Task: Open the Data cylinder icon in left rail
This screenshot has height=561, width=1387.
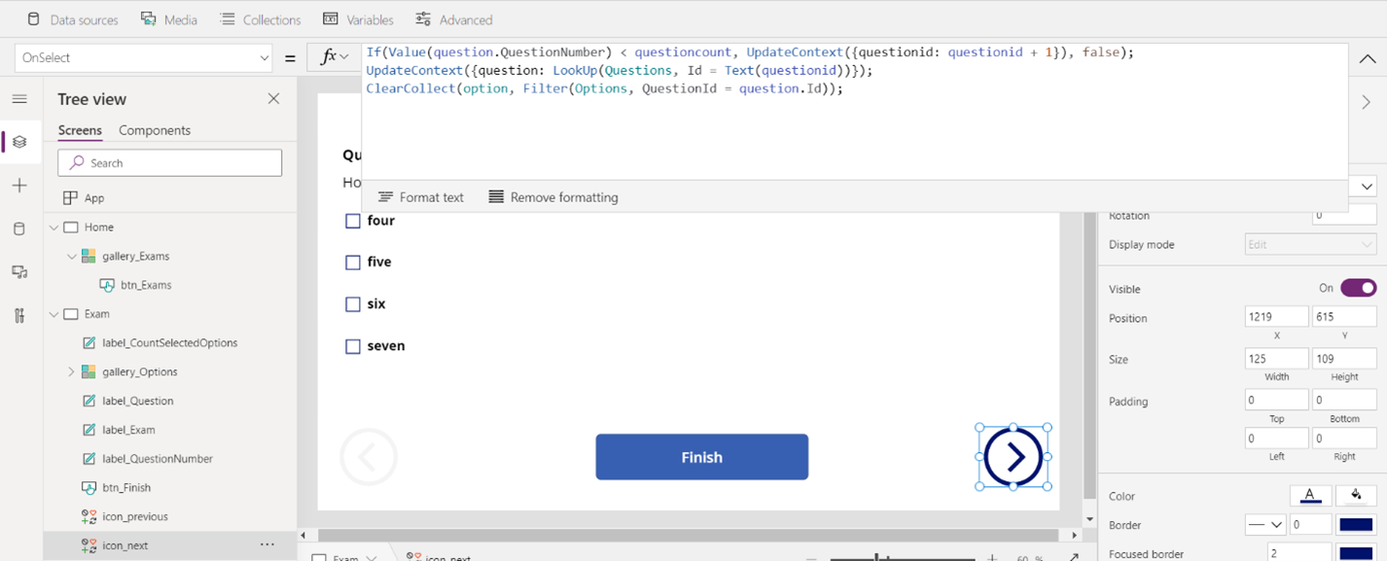Action: click(19, 229)
